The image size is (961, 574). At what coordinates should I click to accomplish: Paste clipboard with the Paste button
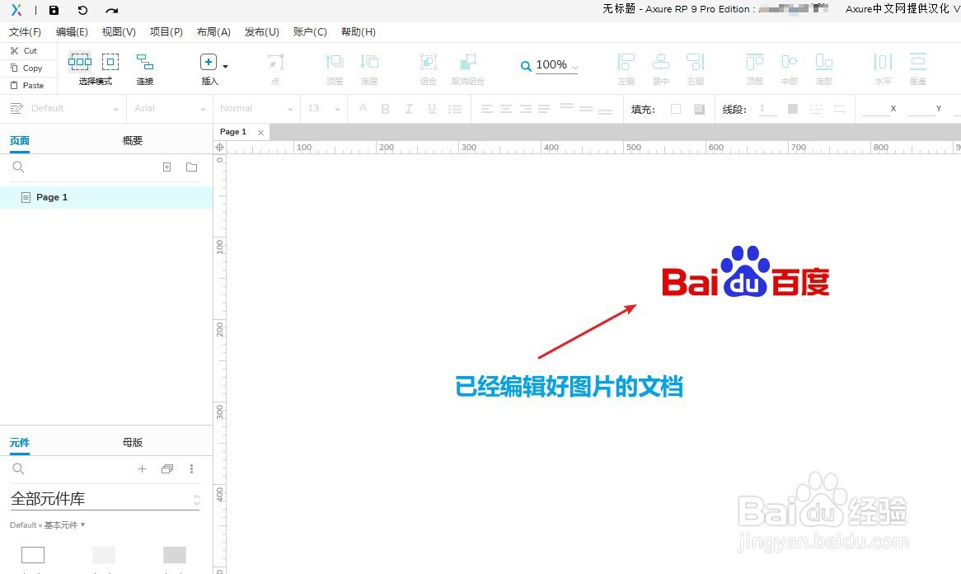pos(27,85)
